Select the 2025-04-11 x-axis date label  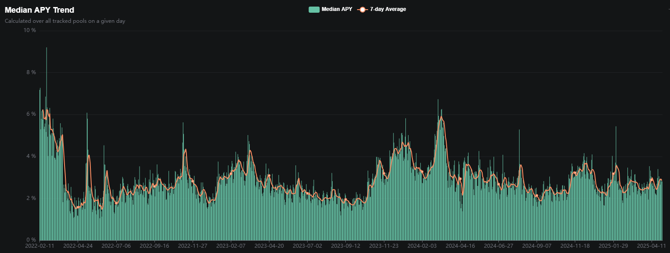[x=651, y=246]
